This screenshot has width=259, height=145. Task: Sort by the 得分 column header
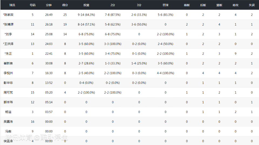pyautogui.click(x=65, y=5)
